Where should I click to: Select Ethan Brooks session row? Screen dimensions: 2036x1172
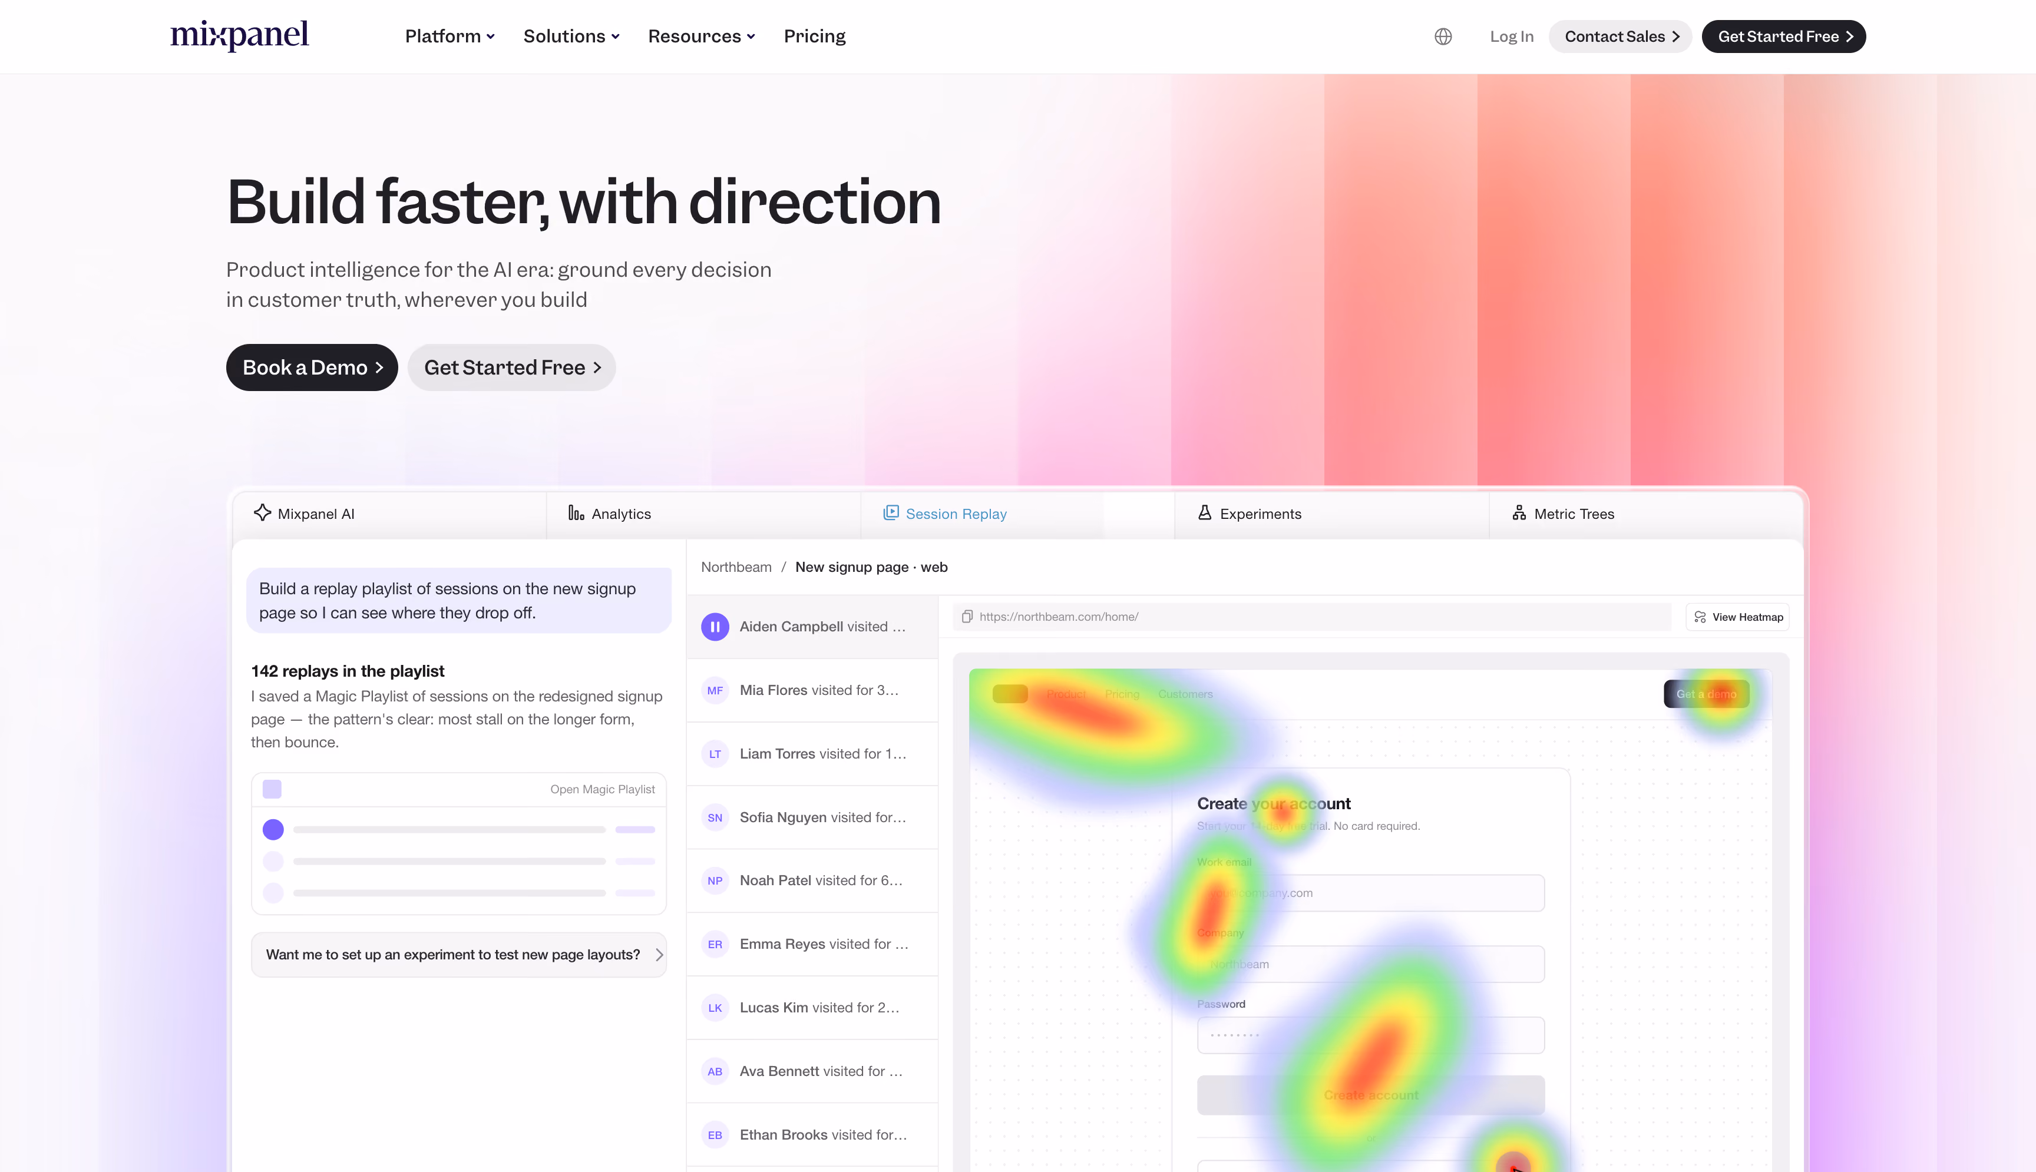[x=812, y=1135]
